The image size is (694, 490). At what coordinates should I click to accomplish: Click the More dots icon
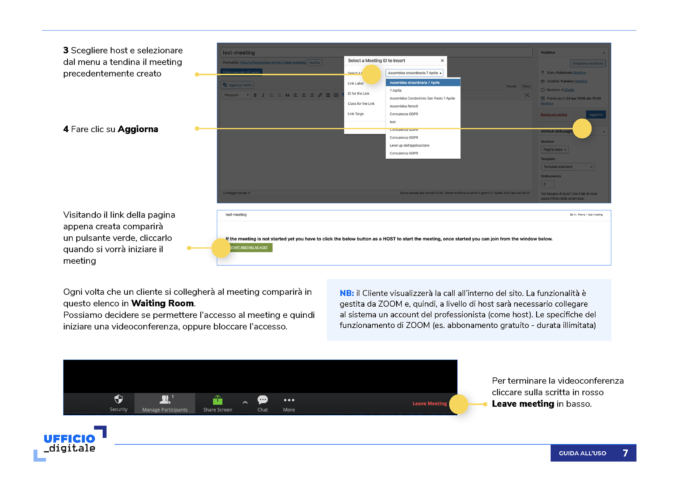[289, 400]
